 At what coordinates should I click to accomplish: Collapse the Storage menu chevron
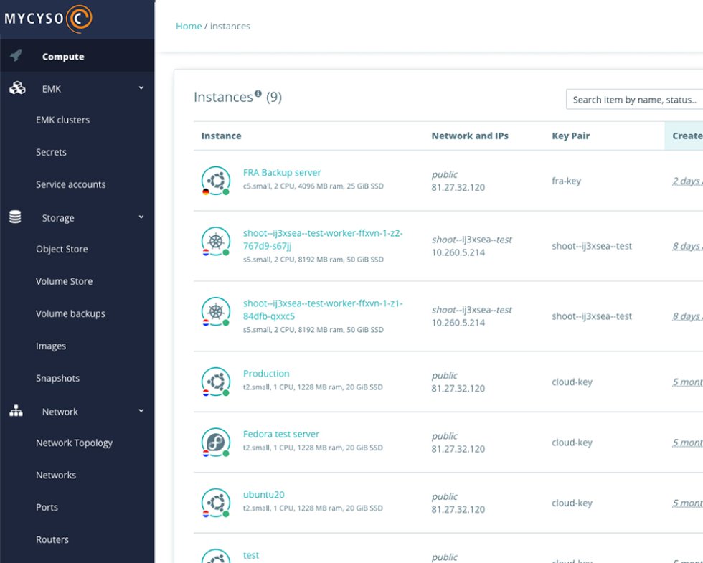point(141,217)
